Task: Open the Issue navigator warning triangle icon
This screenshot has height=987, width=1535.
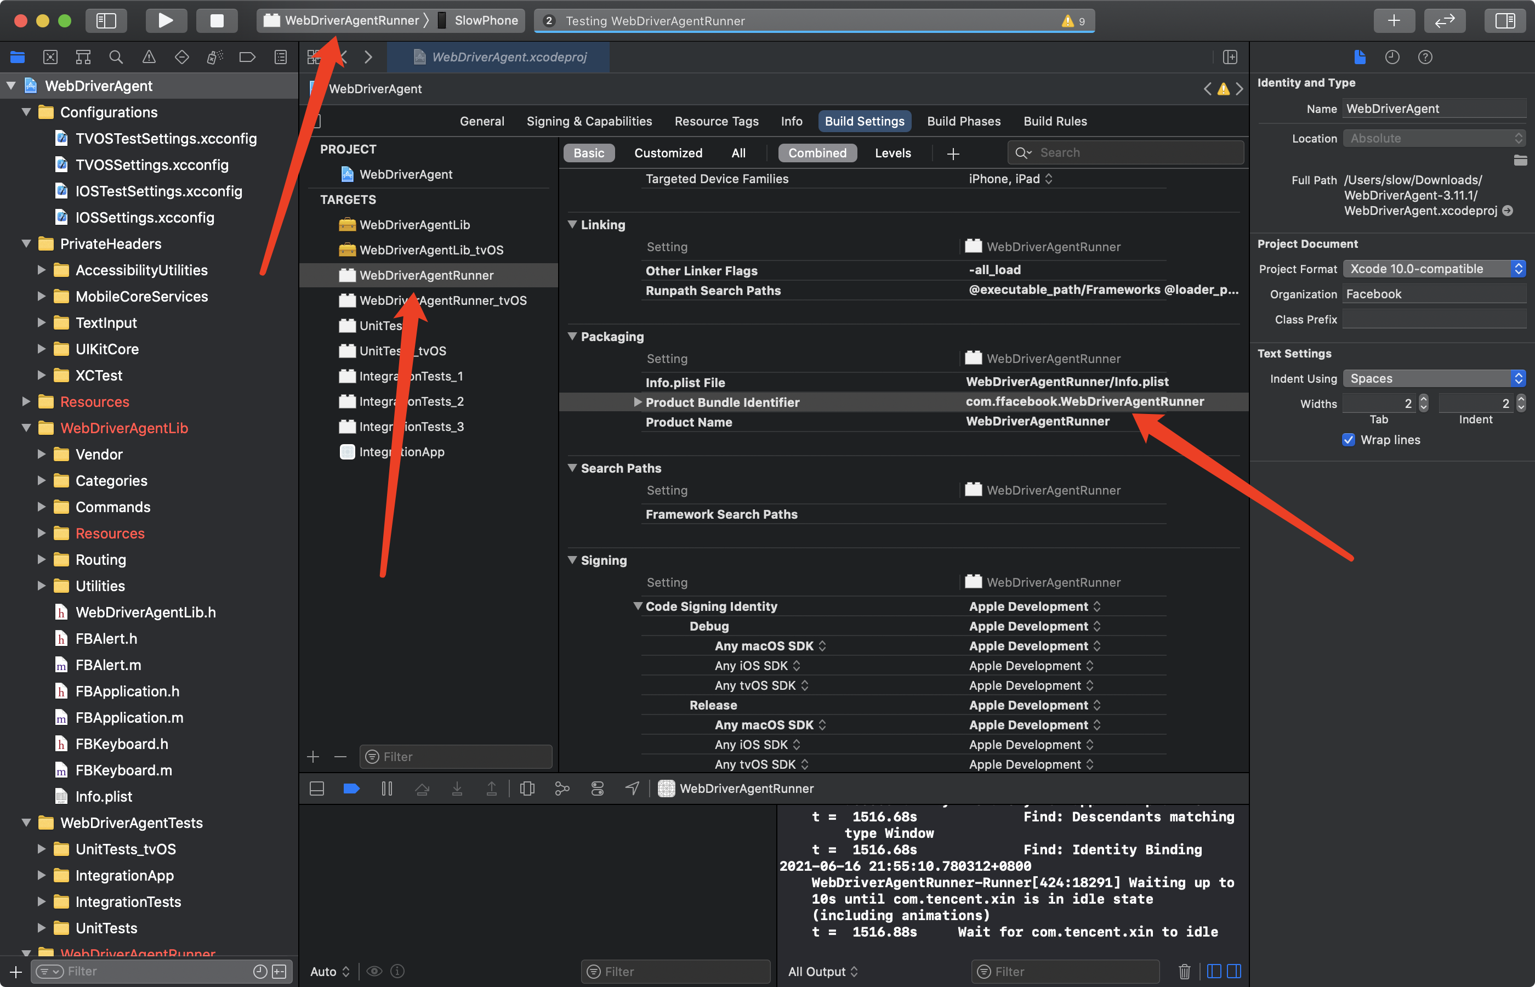Action: coord(149,57)
